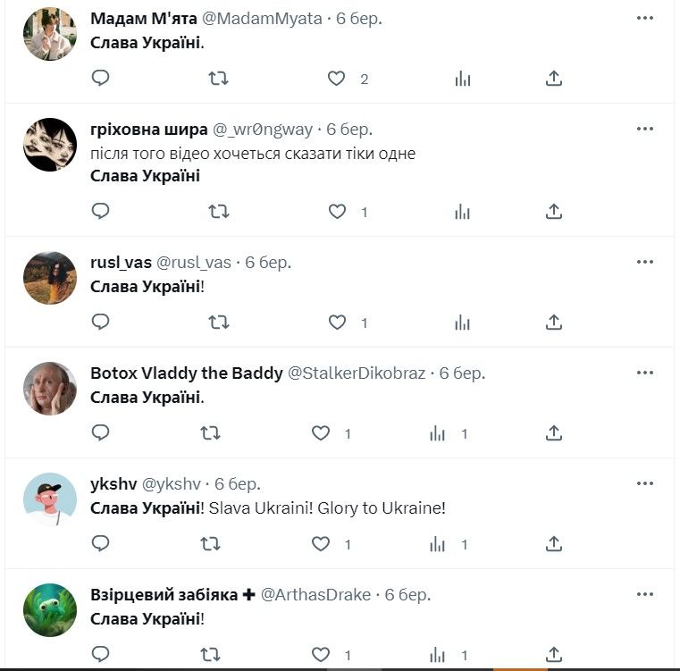
Task: Share the tweet by ykshv
Action: 554,544
